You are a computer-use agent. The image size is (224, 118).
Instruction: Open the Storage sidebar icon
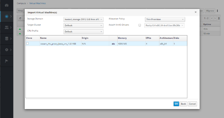pyautogui.click(x=6, y=38)
